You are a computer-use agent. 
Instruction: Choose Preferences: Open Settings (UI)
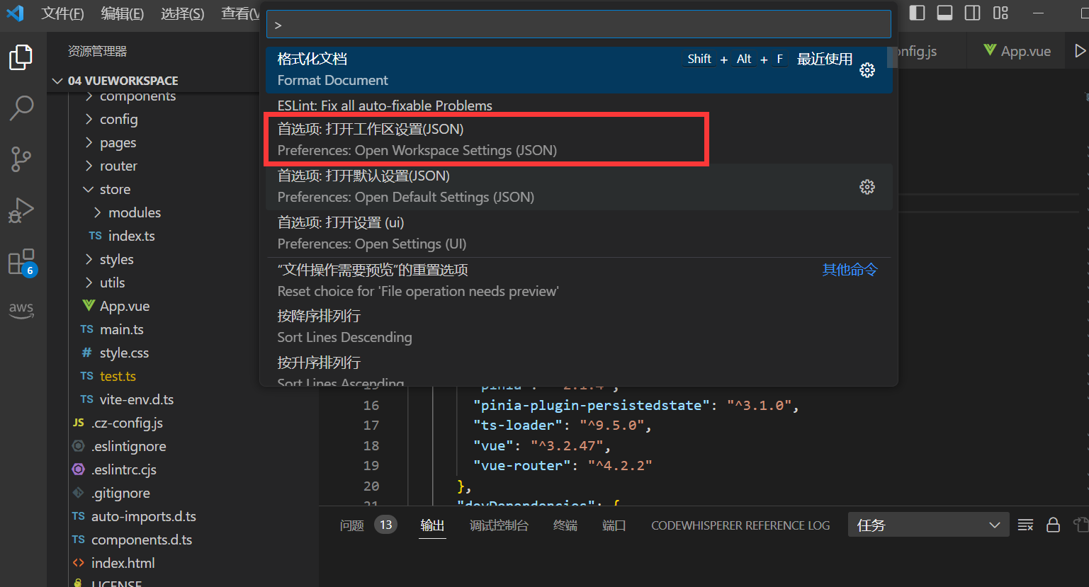578,233
